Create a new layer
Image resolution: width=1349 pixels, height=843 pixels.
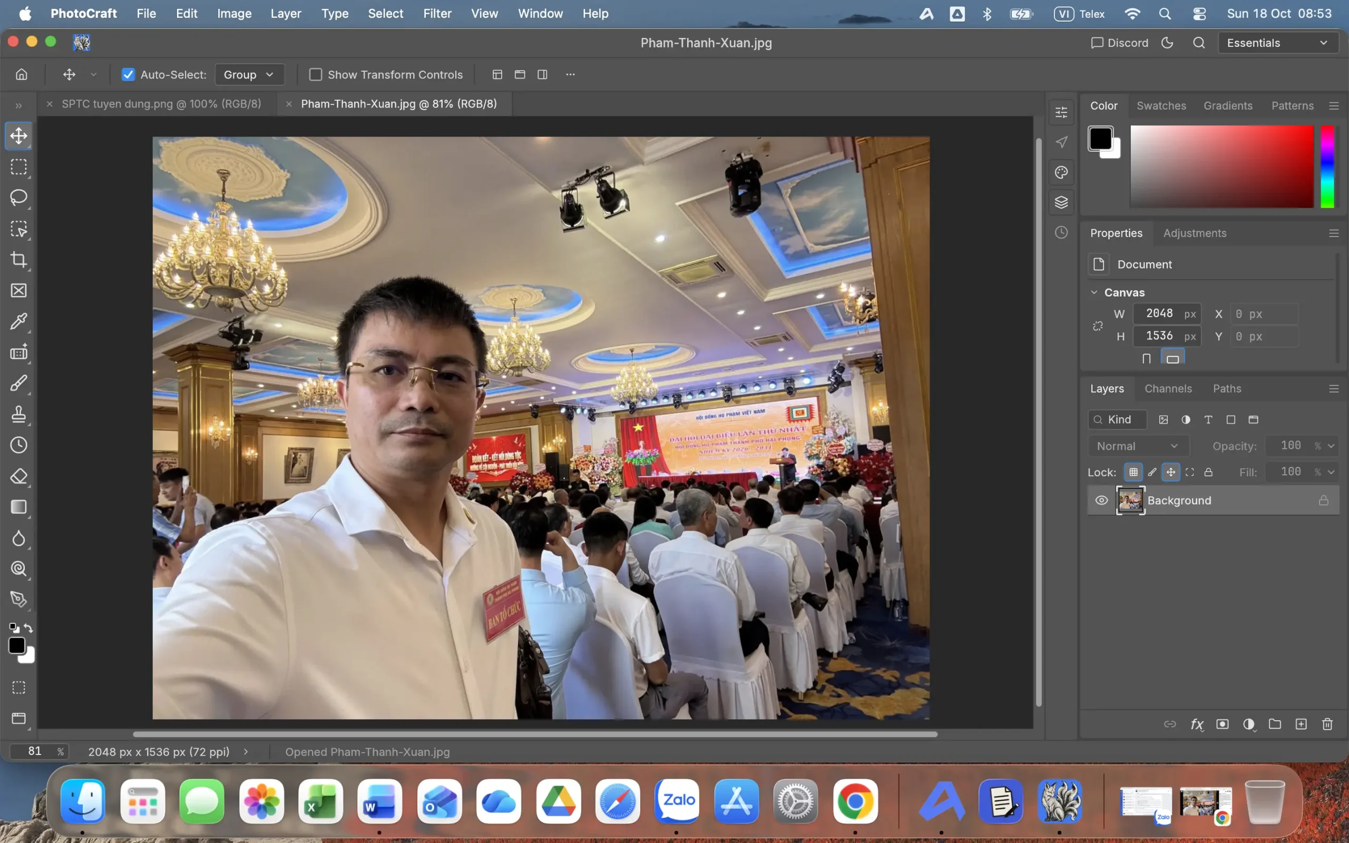(1301, 724)
